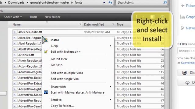The width and height of the screenshot is (195, 109).
Task: Create a New folder from the toolbar
Action: click(52, 17)
